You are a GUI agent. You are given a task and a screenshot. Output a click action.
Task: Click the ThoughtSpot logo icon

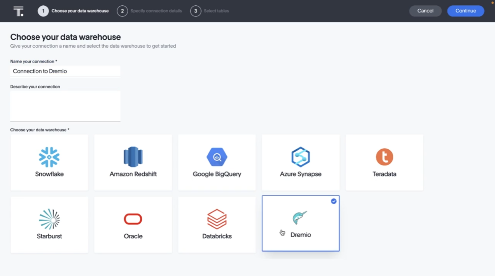coord(18,11)
